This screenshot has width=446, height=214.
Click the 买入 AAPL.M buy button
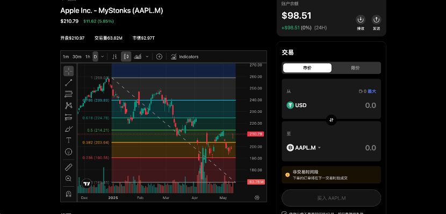(331, 198)
